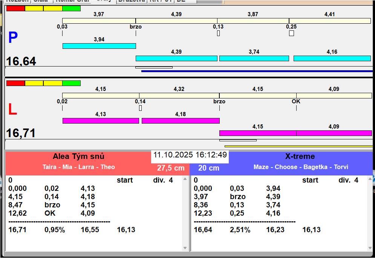This screenshot has height=269, width=375.
Task: Click the blue progress line below lane P
Action: (x=256, y=71)
